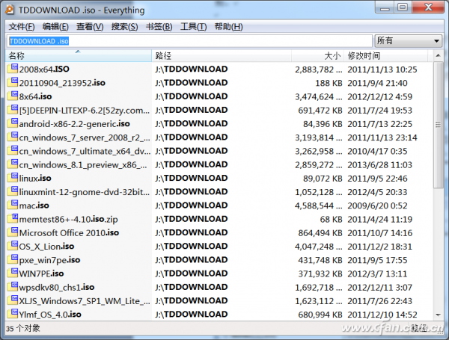Open the 文件(F) menu

pos(22,27)
